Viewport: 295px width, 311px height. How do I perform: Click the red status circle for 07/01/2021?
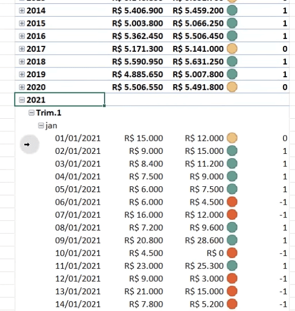click(x=232, y=214)
